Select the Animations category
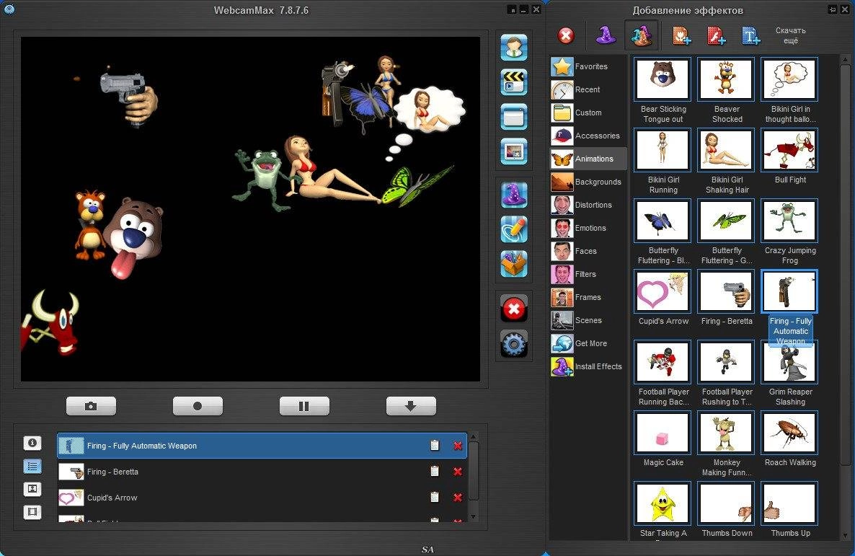 [588, 159]
